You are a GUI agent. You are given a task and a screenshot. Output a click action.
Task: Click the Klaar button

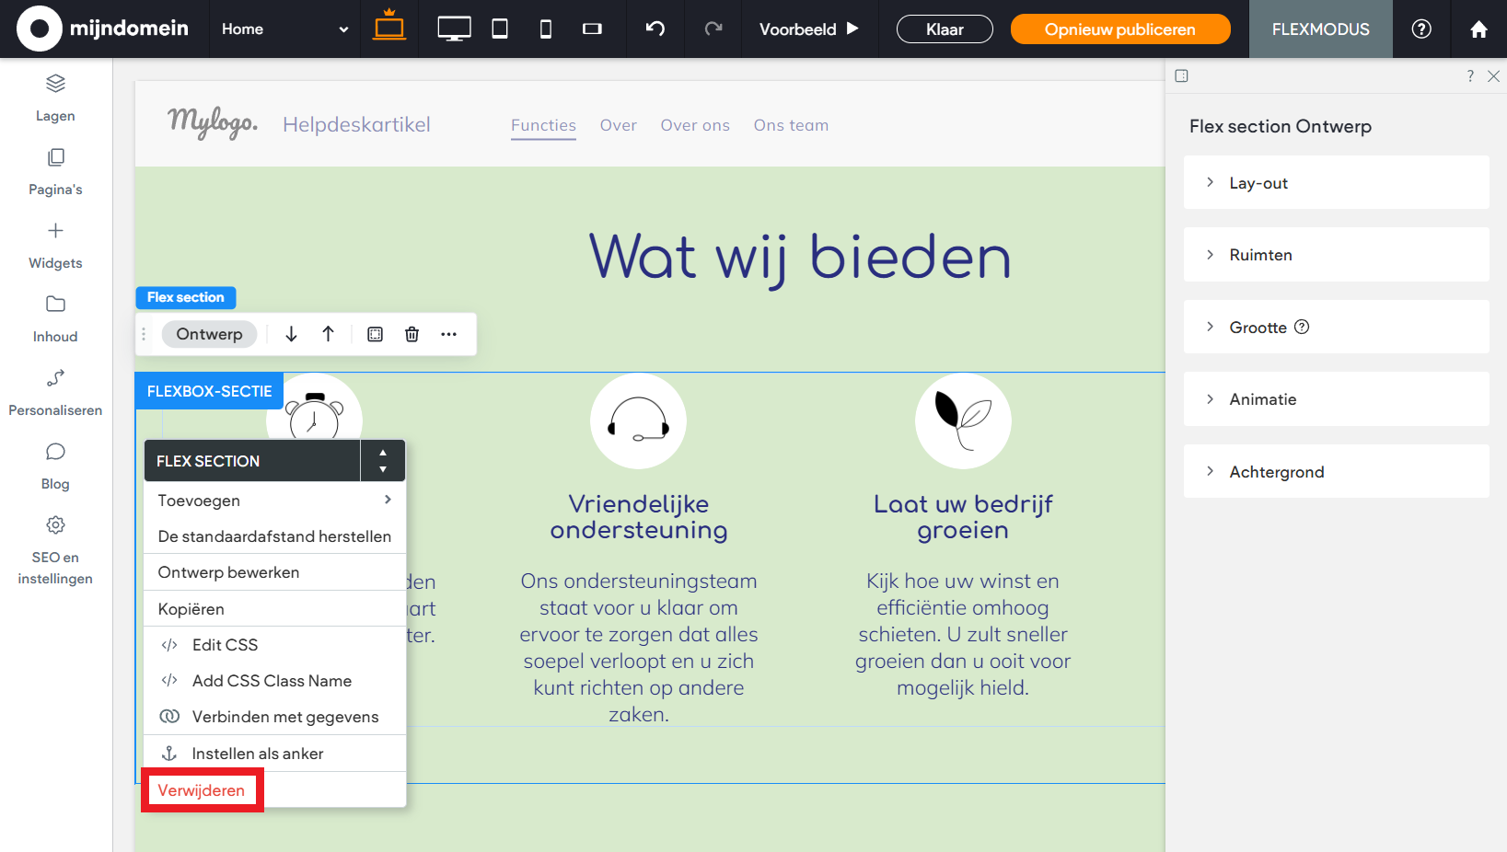click(945, 29)
